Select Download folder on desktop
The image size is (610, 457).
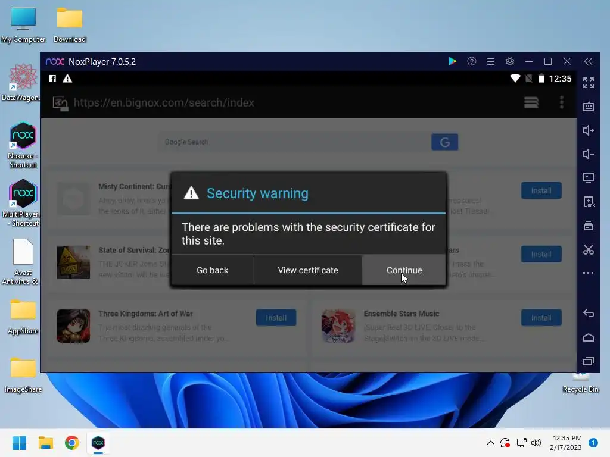69,24
